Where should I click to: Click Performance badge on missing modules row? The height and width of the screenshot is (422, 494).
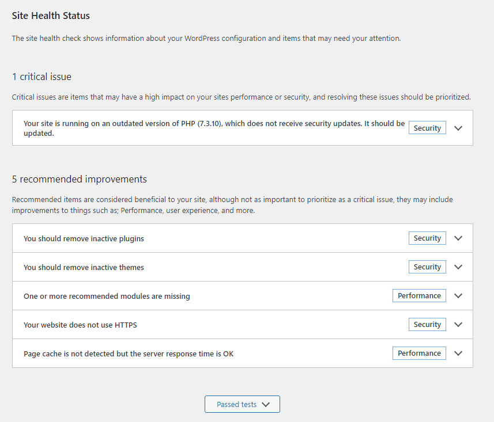click(419, 296)
